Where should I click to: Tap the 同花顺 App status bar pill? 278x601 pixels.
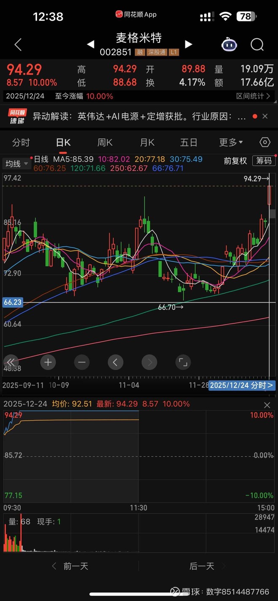coord(136,14)
